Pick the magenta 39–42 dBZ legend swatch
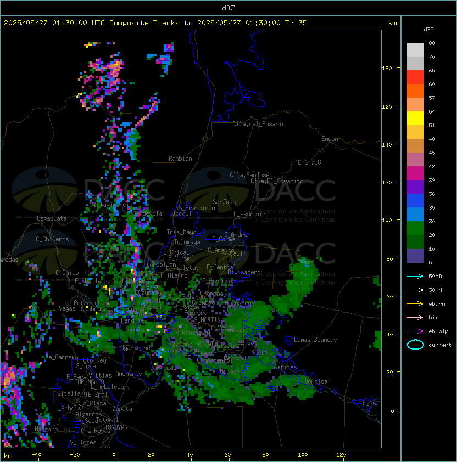Image resolution: width=457 pixels, height=462 pixels. point(415,173)
